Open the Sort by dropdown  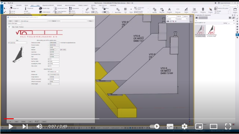231,23
